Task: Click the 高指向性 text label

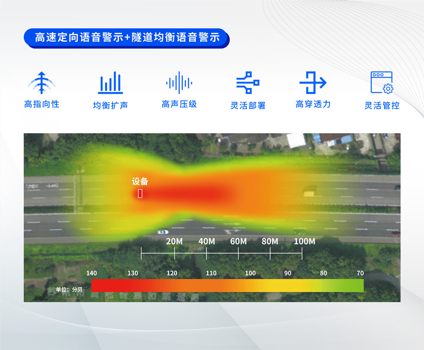Action: pos(41,104)
